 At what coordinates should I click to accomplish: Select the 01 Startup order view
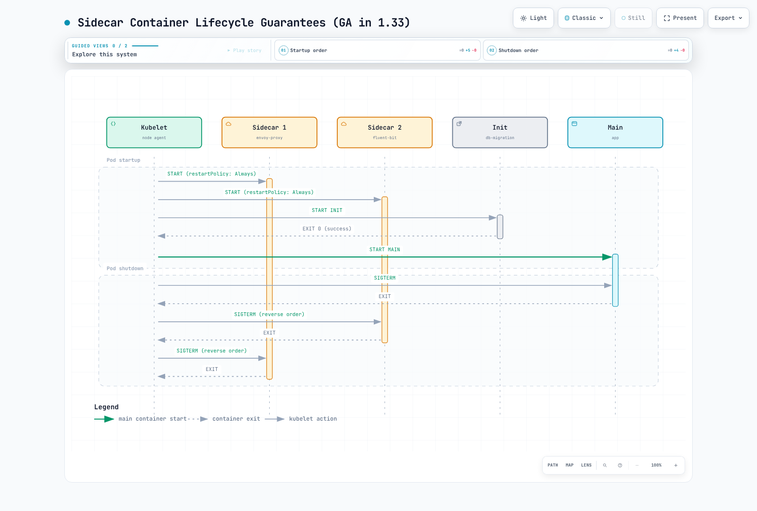378,50
